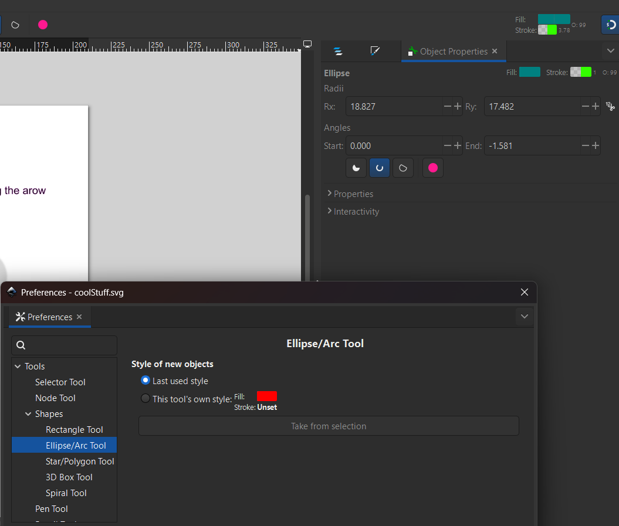Viewport: 619px width, 526px height.
Task: Select the Slice (pie) arc type icon
Action: click(x=356, y=168)
